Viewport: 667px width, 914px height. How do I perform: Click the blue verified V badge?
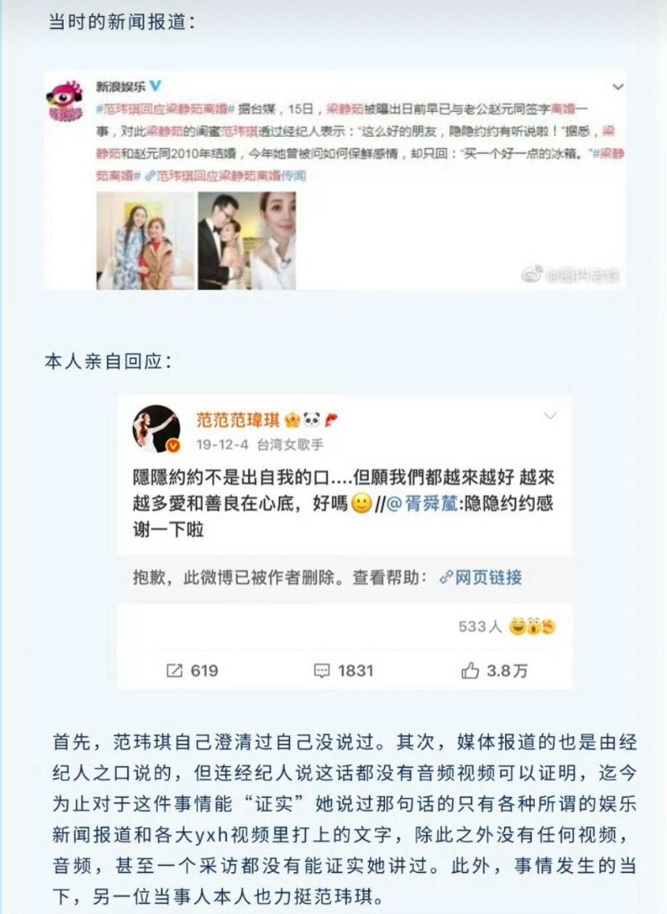[155, 85]
